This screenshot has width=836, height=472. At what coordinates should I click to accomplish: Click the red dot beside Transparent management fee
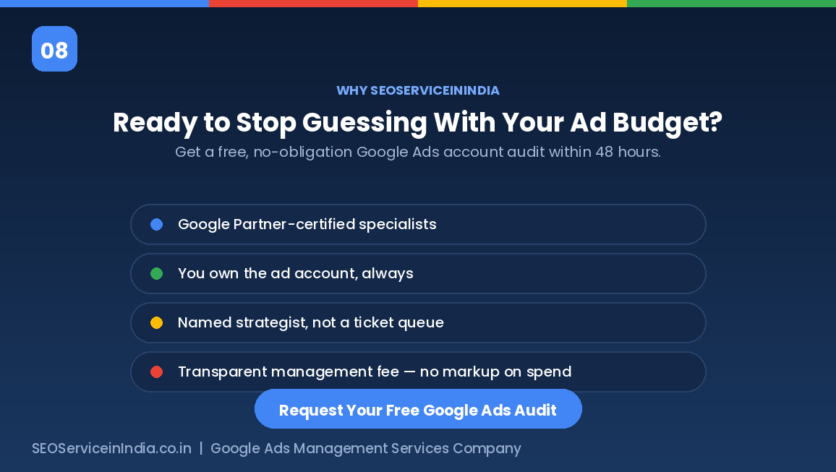tap(156, 372)
